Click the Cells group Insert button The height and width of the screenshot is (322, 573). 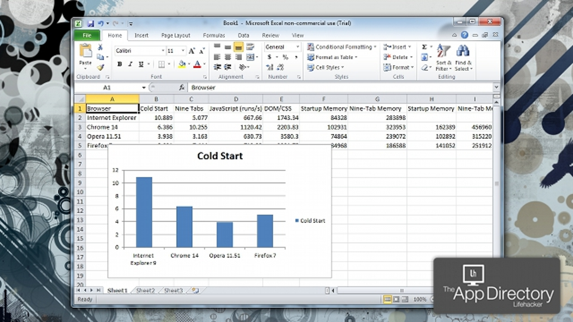(398, 47)
